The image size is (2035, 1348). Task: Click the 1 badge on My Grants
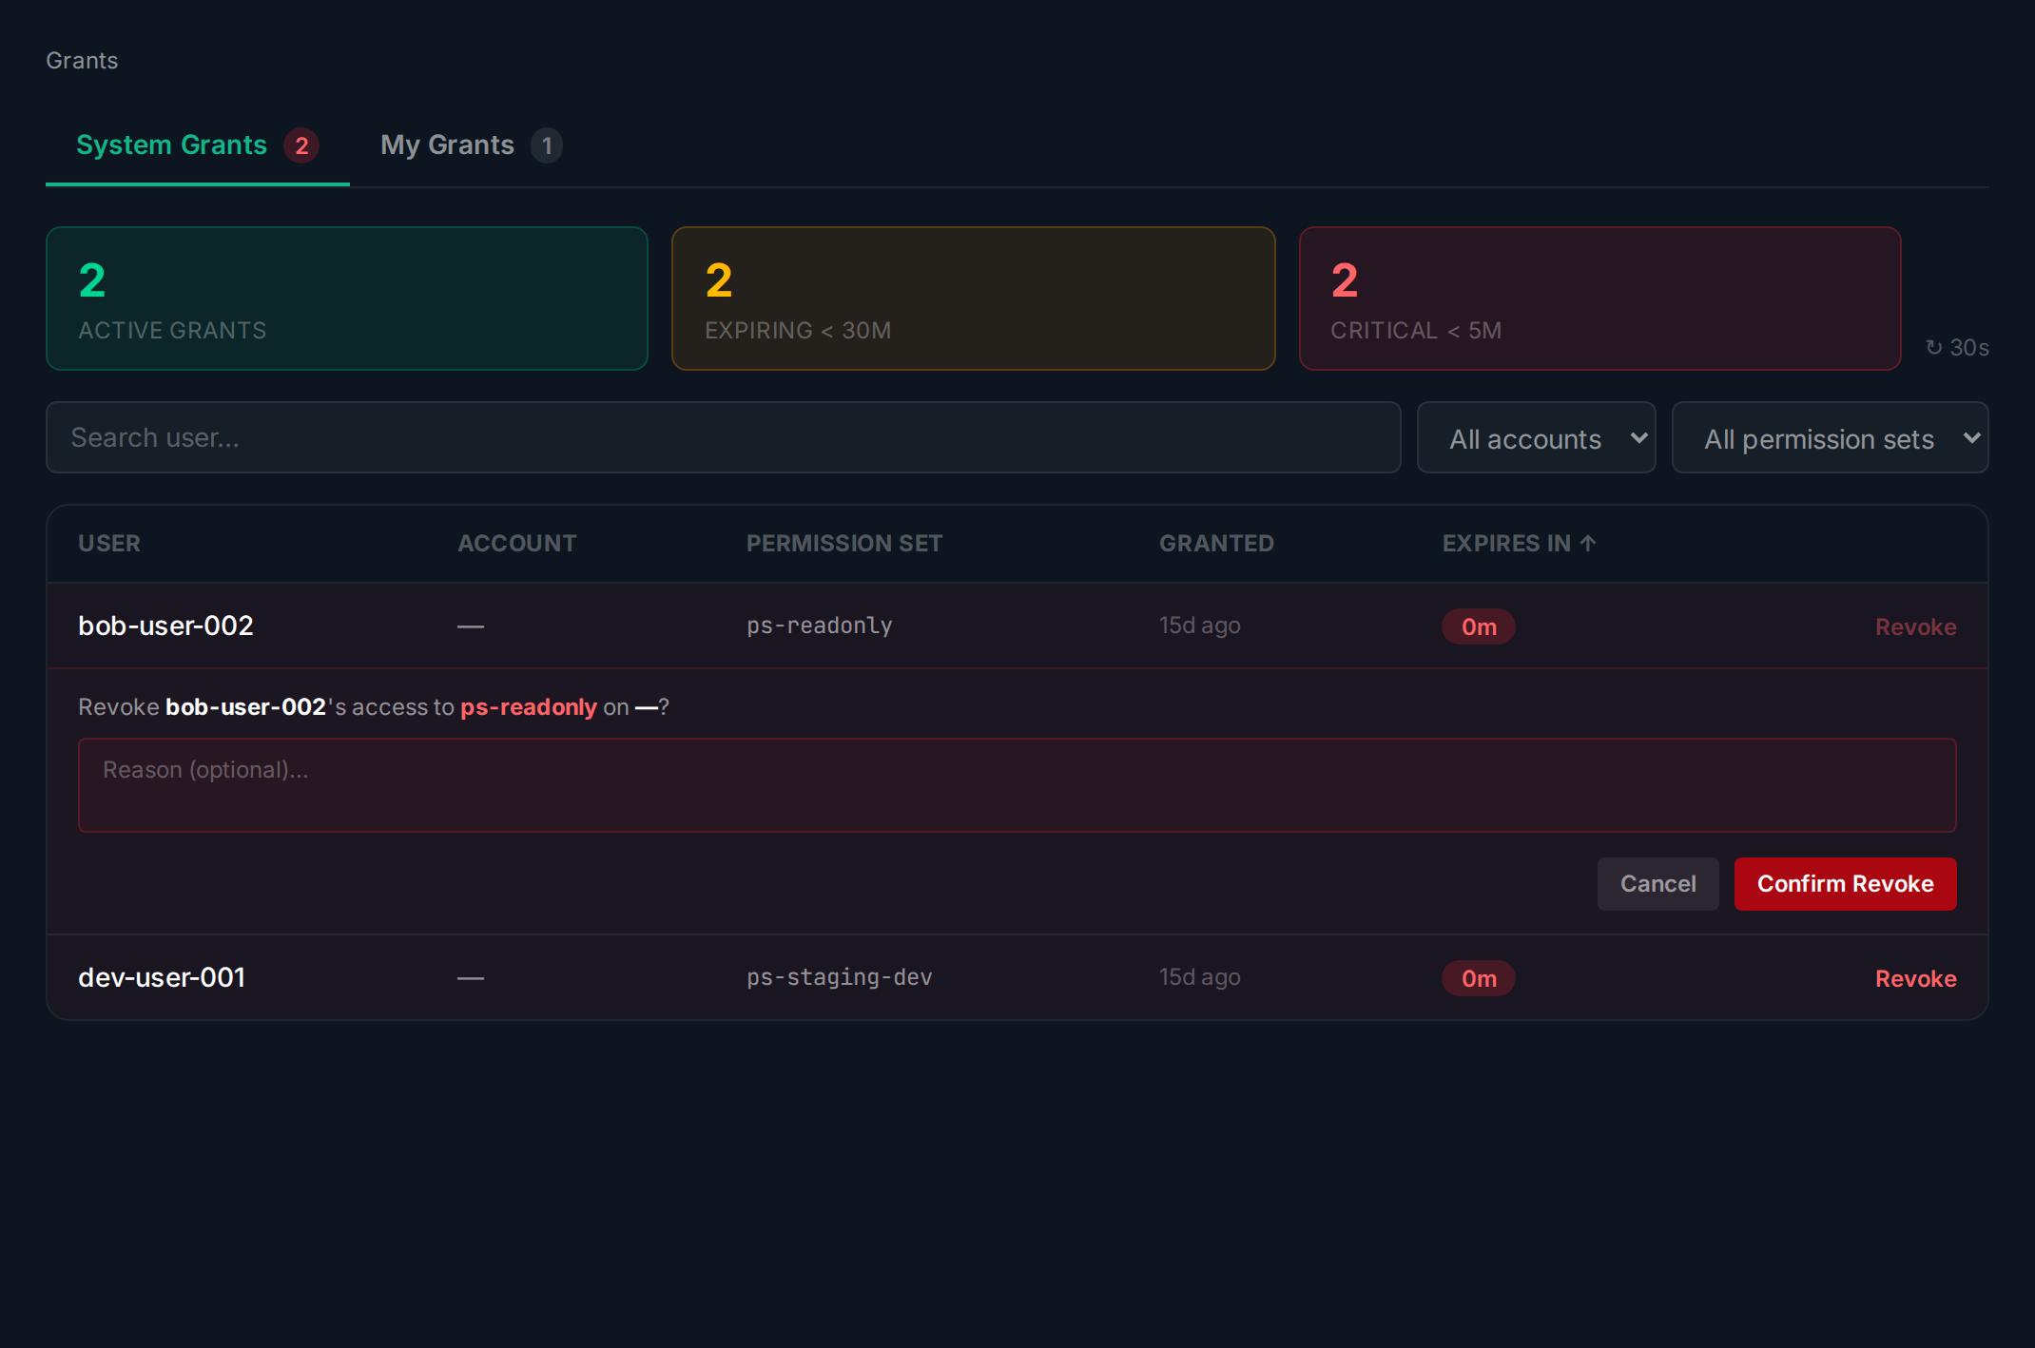tap(547, 145)
